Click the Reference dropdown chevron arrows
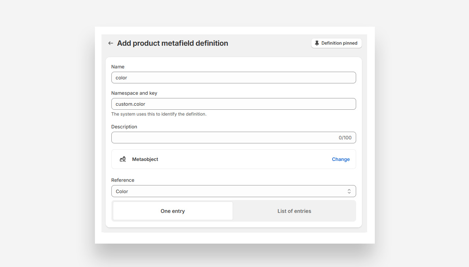469x267 pixels. click(x=349, y=191)
